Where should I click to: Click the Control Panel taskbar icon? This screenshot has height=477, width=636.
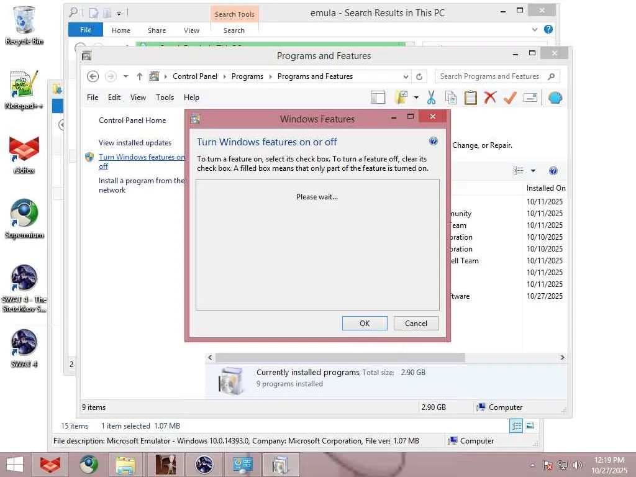coord(243,465)
